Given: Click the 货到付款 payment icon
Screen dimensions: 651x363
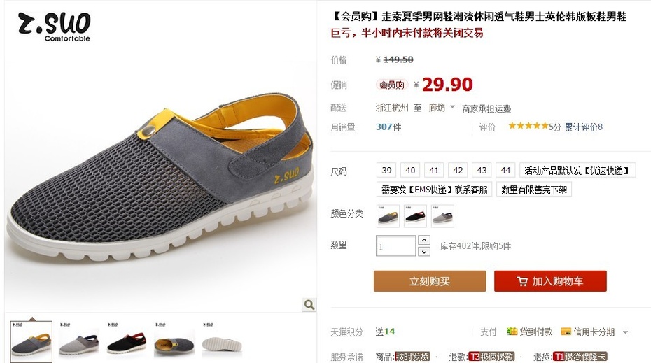Looking at the screenshot, I should 512,332.
